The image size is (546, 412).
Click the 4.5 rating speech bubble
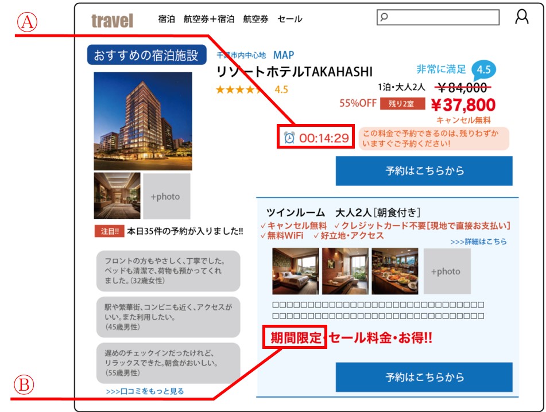pos(483,70)
